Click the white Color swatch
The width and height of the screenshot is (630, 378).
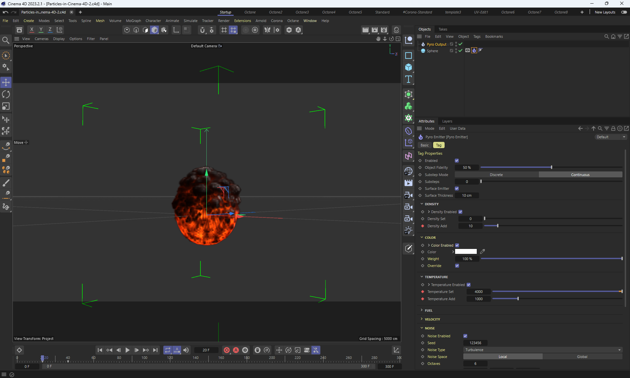(466, 252)
